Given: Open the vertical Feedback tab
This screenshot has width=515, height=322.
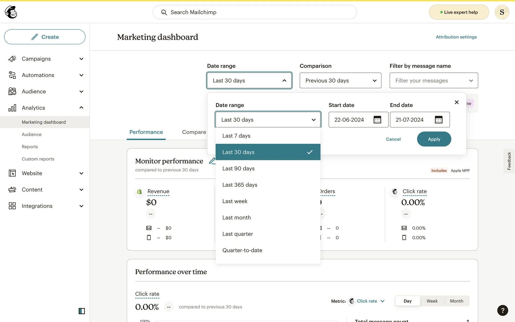Looking at the screenshot, I should coord(509,161).
